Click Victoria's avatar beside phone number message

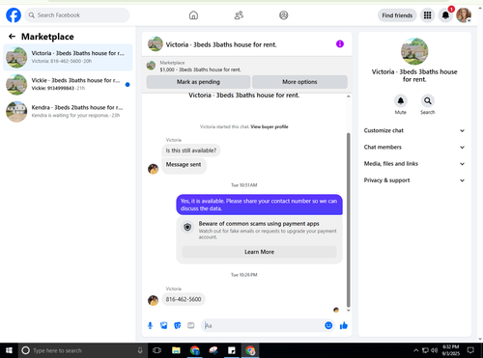153,300
